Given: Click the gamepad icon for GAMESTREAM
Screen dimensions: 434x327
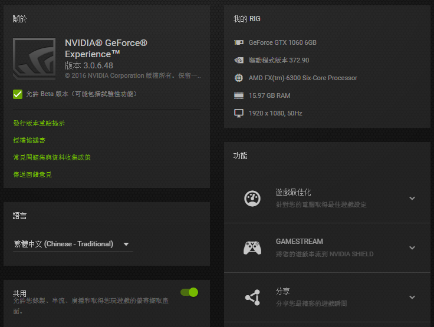Looking at the screenshot, I should [x=252, y=247].
